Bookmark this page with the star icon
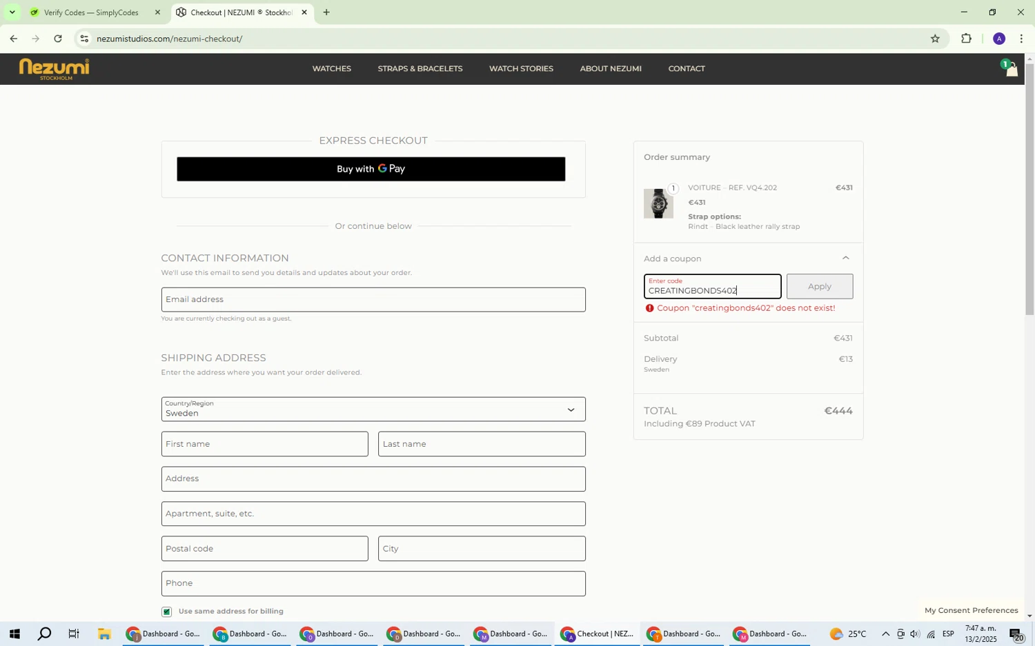The image size is (1035, 646). (x=935, y=39)
